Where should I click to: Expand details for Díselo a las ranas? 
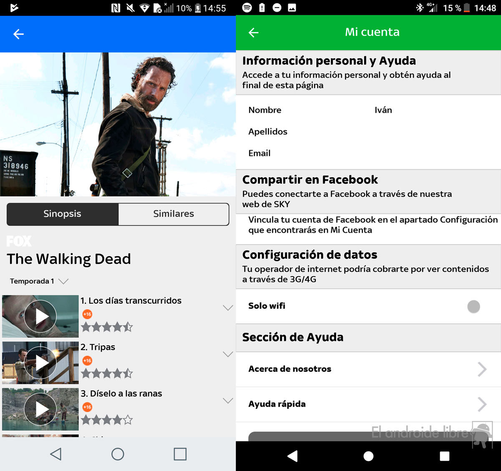[228, 400]
